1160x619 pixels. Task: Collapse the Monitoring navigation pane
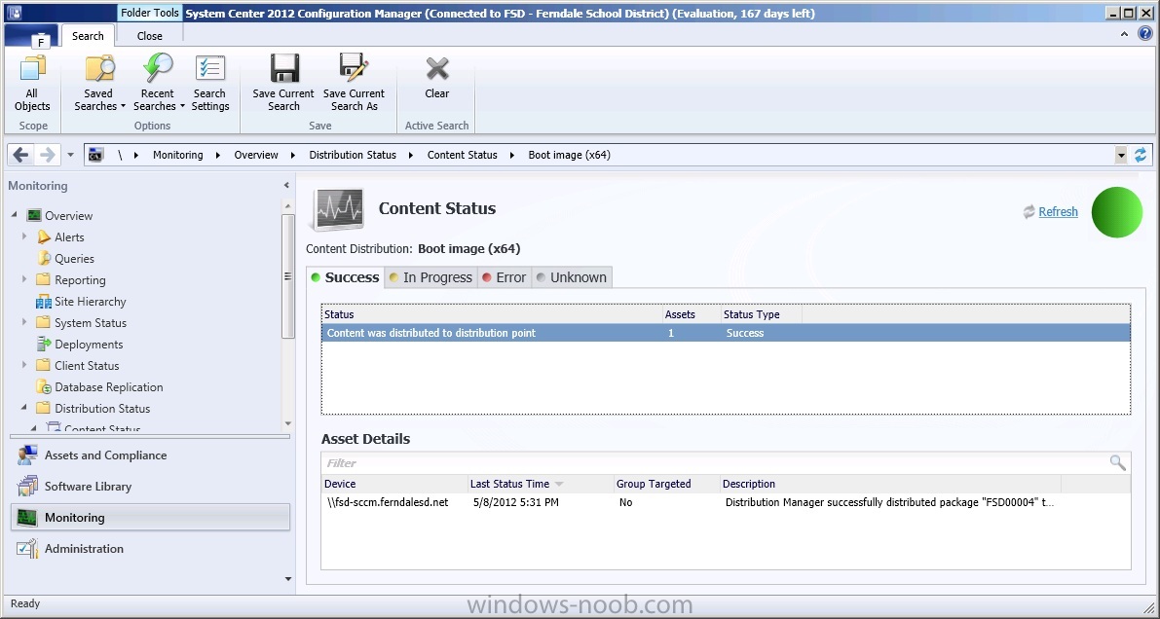[286, 186]
